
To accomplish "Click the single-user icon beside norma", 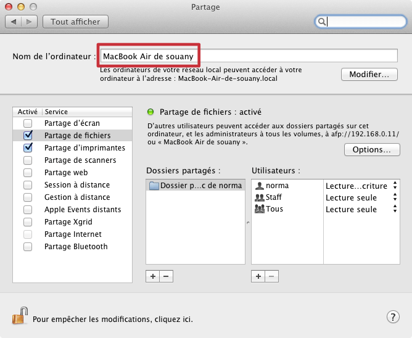I will (259, 186).
